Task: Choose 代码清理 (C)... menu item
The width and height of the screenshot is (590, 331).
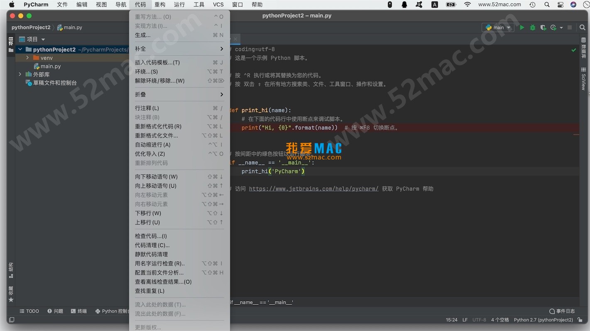Action: pos(179,245)
